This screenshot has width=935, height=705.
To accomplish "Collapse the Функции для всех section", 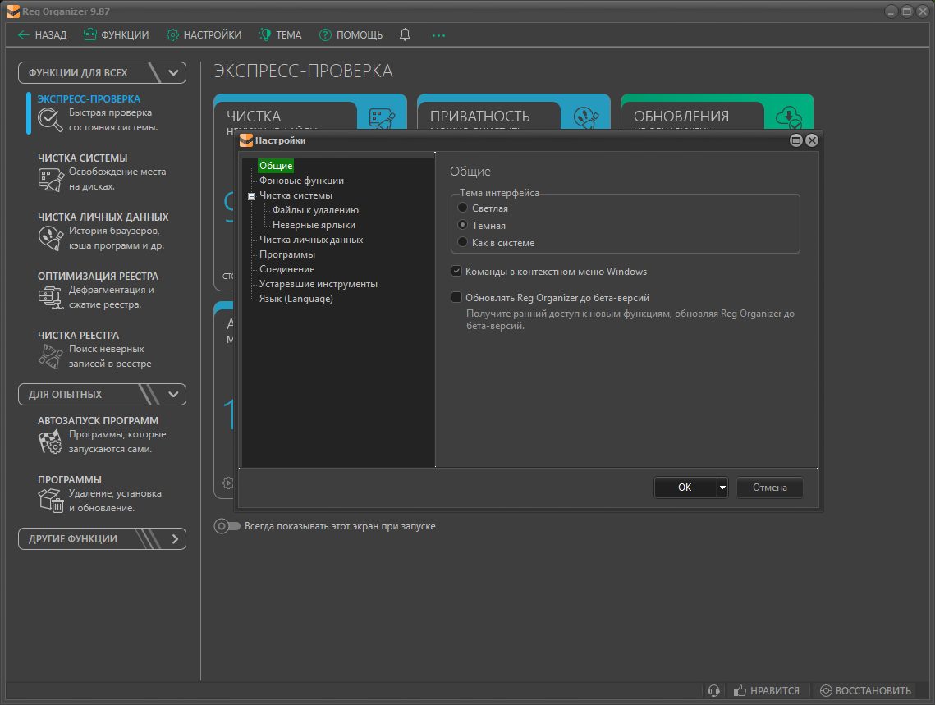I will click(173, 72).
